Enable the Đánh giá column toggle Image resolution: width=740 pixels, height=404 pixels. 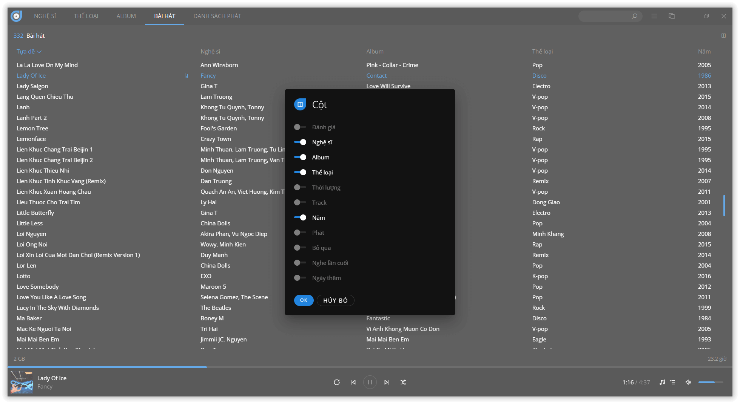[300, 127]
